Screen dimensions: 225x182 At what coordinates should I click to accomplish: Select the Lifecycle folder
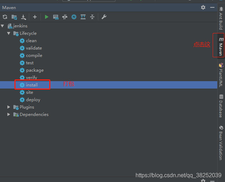[x=108, y=33]
